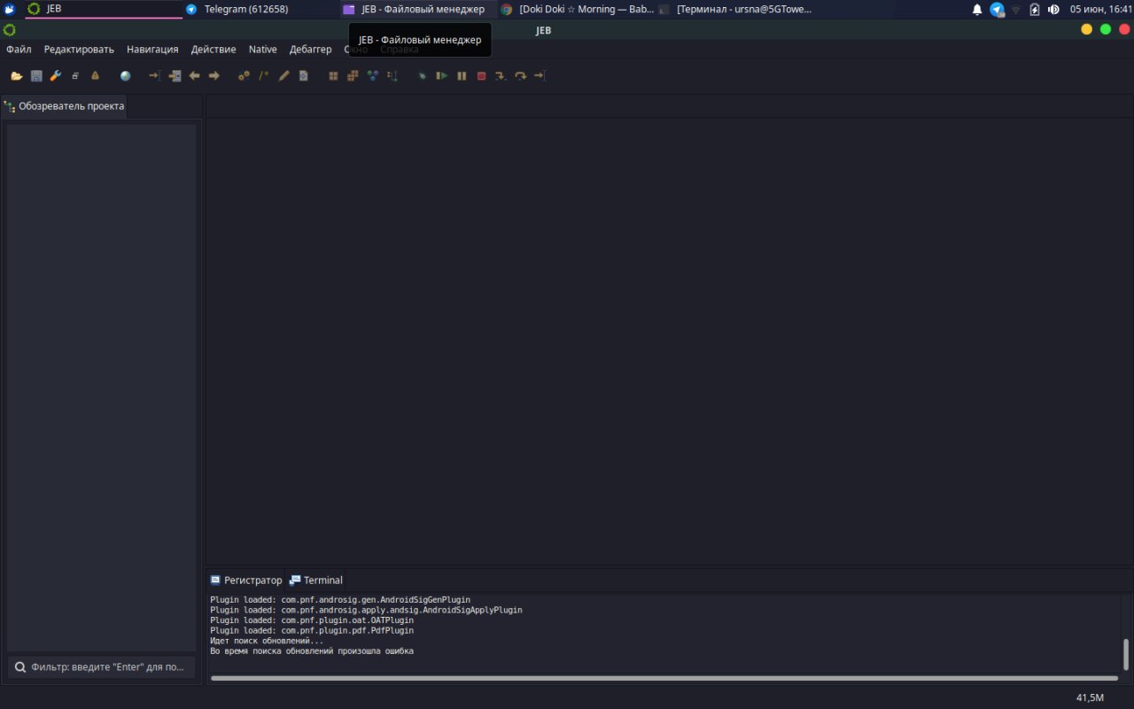This screenshot has width=1134, height=709.
Task: Open options via the wrench toolbar icon
Action: 56,76
